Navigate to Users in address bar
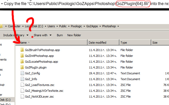This screenshot has width=169, height=105. 51,26
